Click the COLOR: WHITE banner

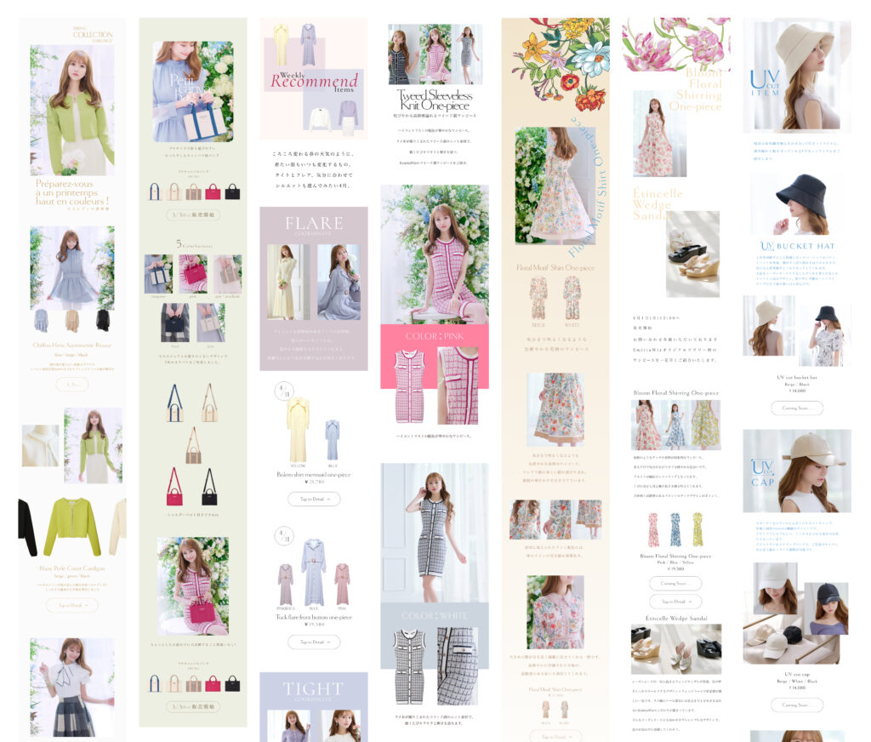[x=435, y=615]
